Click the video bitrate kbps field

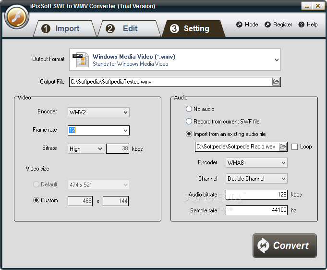pyautogui.click(x=118, y=148)
